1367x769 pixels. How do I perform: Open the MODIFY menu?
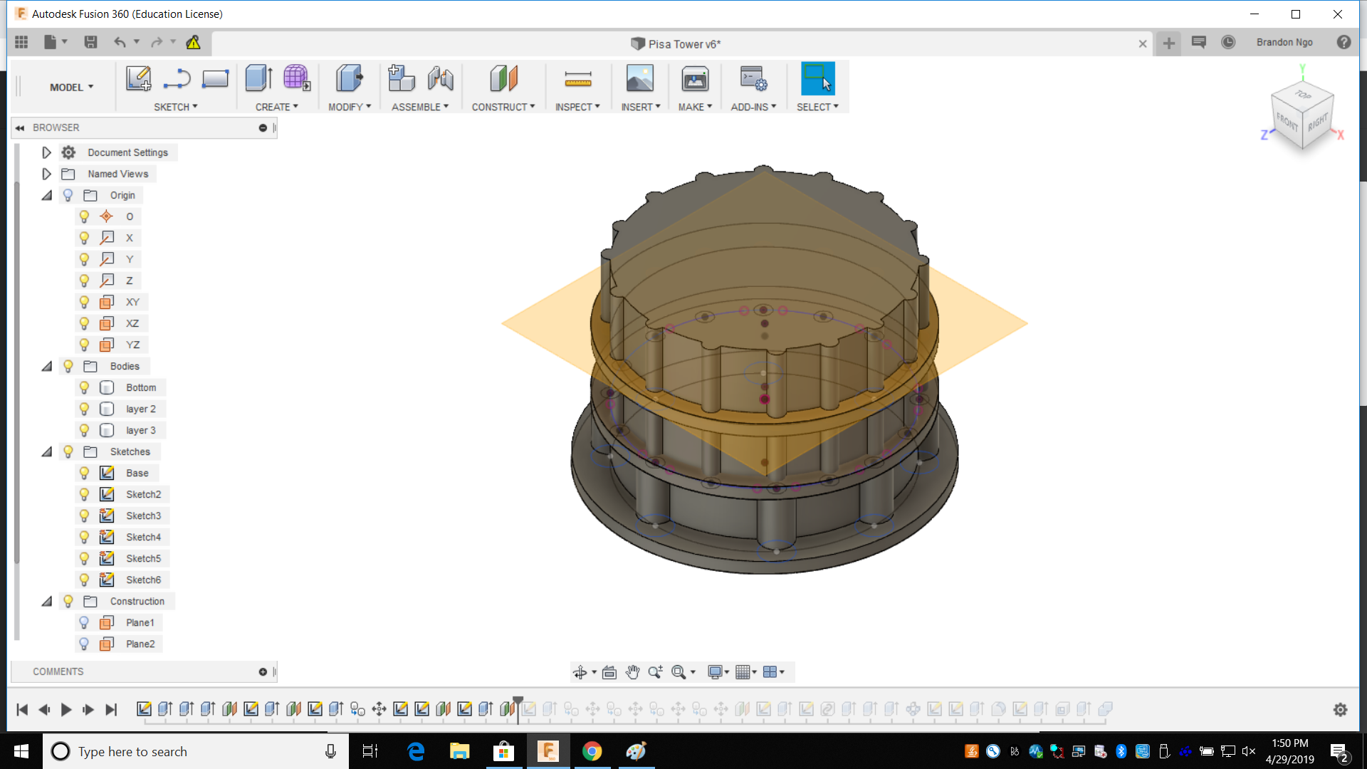tap(350, 107)
